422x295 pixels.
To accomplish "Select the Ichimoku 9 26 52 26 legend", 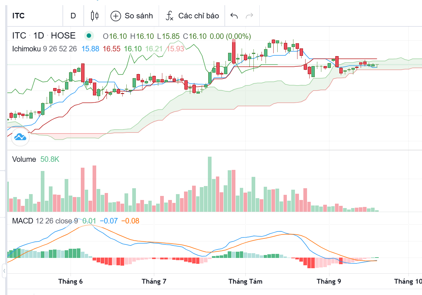I will coord(44,49).
